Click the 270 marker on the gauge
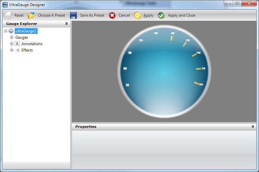The image size is (259, 172). pos(203,68)
